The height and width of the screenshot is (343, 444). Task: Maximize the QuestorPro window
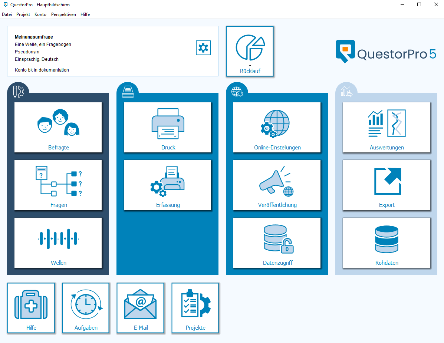pyautogui.click(x=419, y=4)
